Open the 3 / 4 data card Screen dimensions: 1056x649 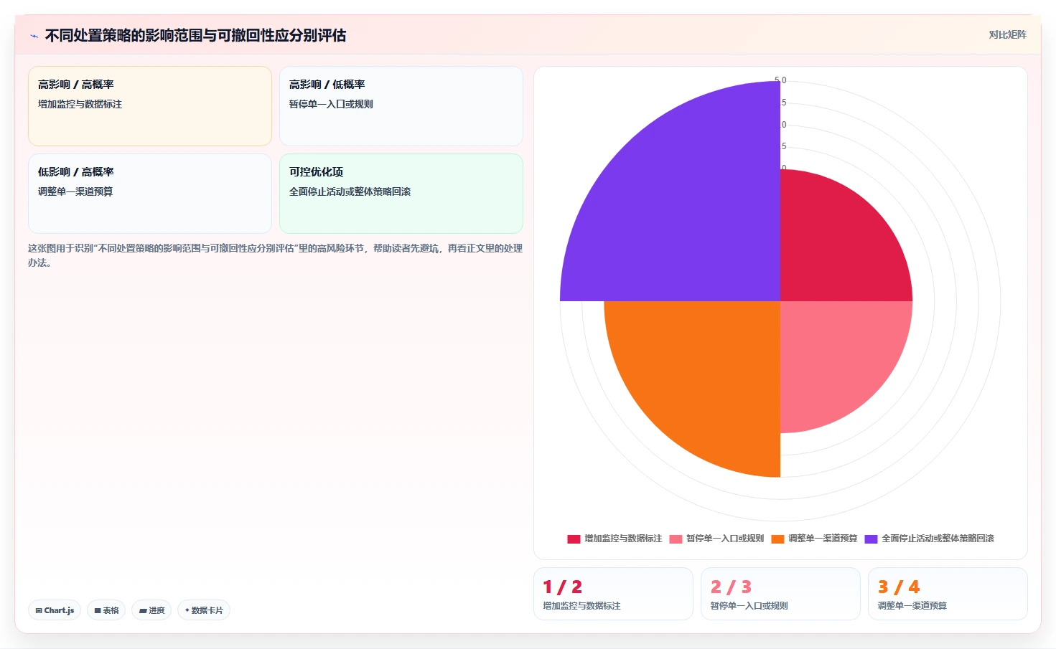pos(948,594)
